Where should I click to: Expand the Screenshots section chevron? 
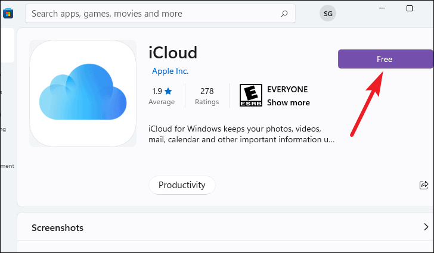(x=426, y=227)
